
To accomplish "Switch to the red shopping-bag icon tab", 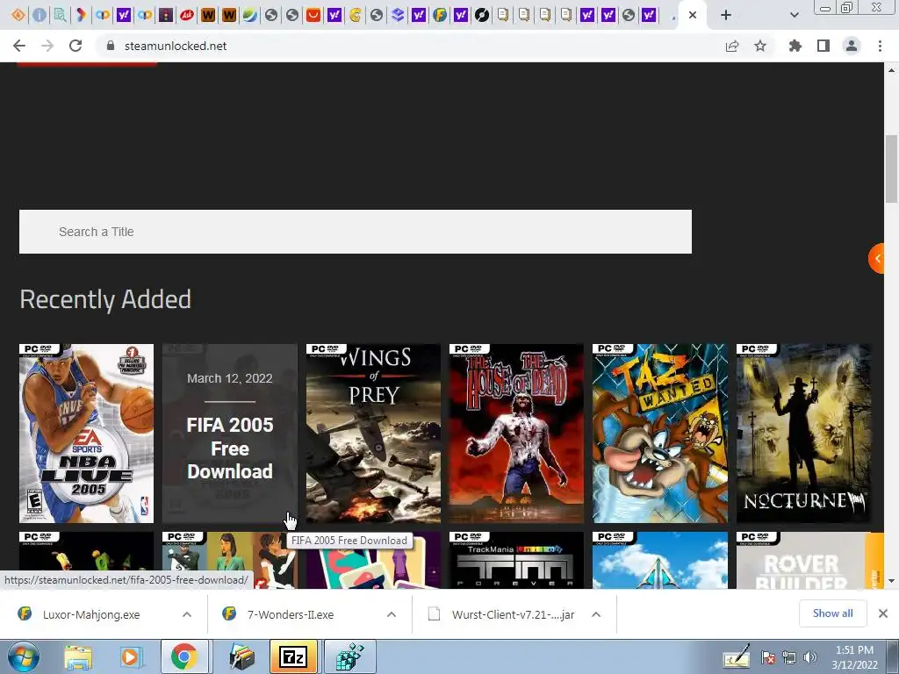I will (x=313, y=15).
